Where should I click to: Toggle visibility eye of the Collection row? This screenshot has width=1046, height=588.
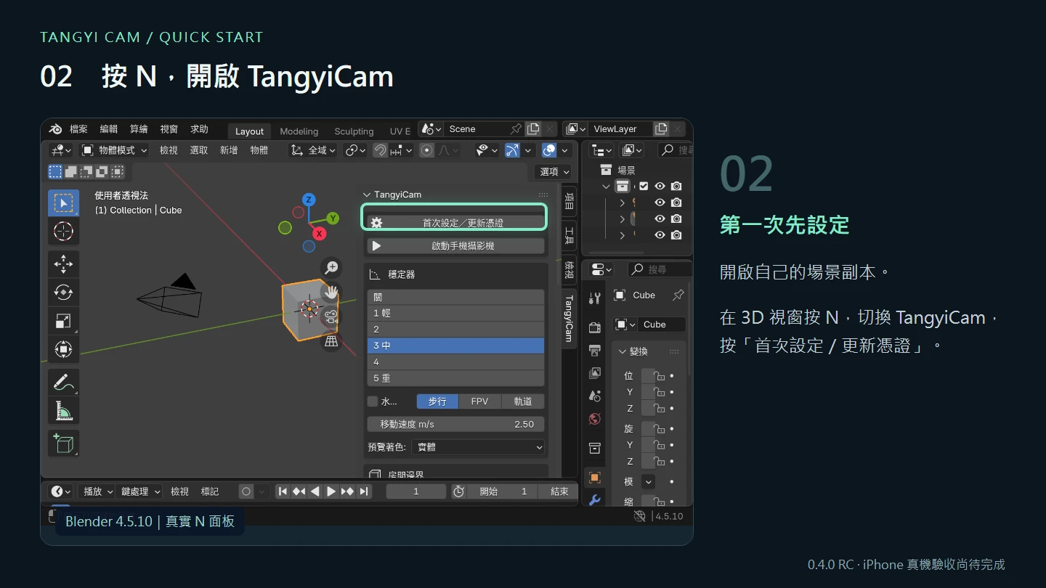[x=660, y=187]
